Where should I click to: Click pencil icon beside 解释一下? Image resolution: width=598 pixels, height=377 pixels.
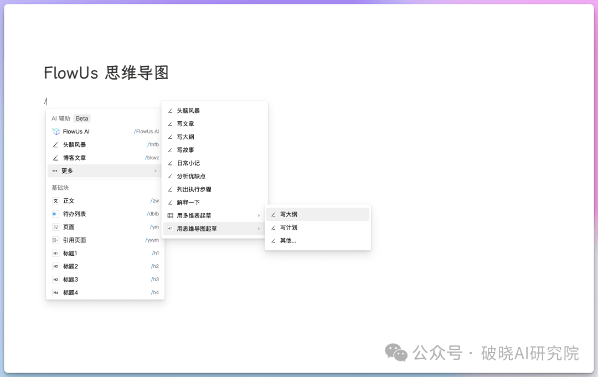click(x=171, y=203)
